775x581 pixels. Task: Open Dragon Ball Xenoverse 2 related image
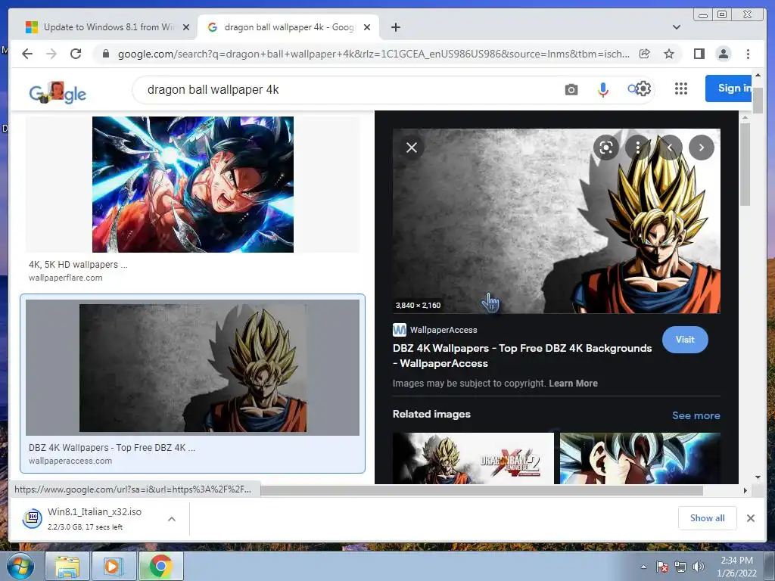click(473, 458)
